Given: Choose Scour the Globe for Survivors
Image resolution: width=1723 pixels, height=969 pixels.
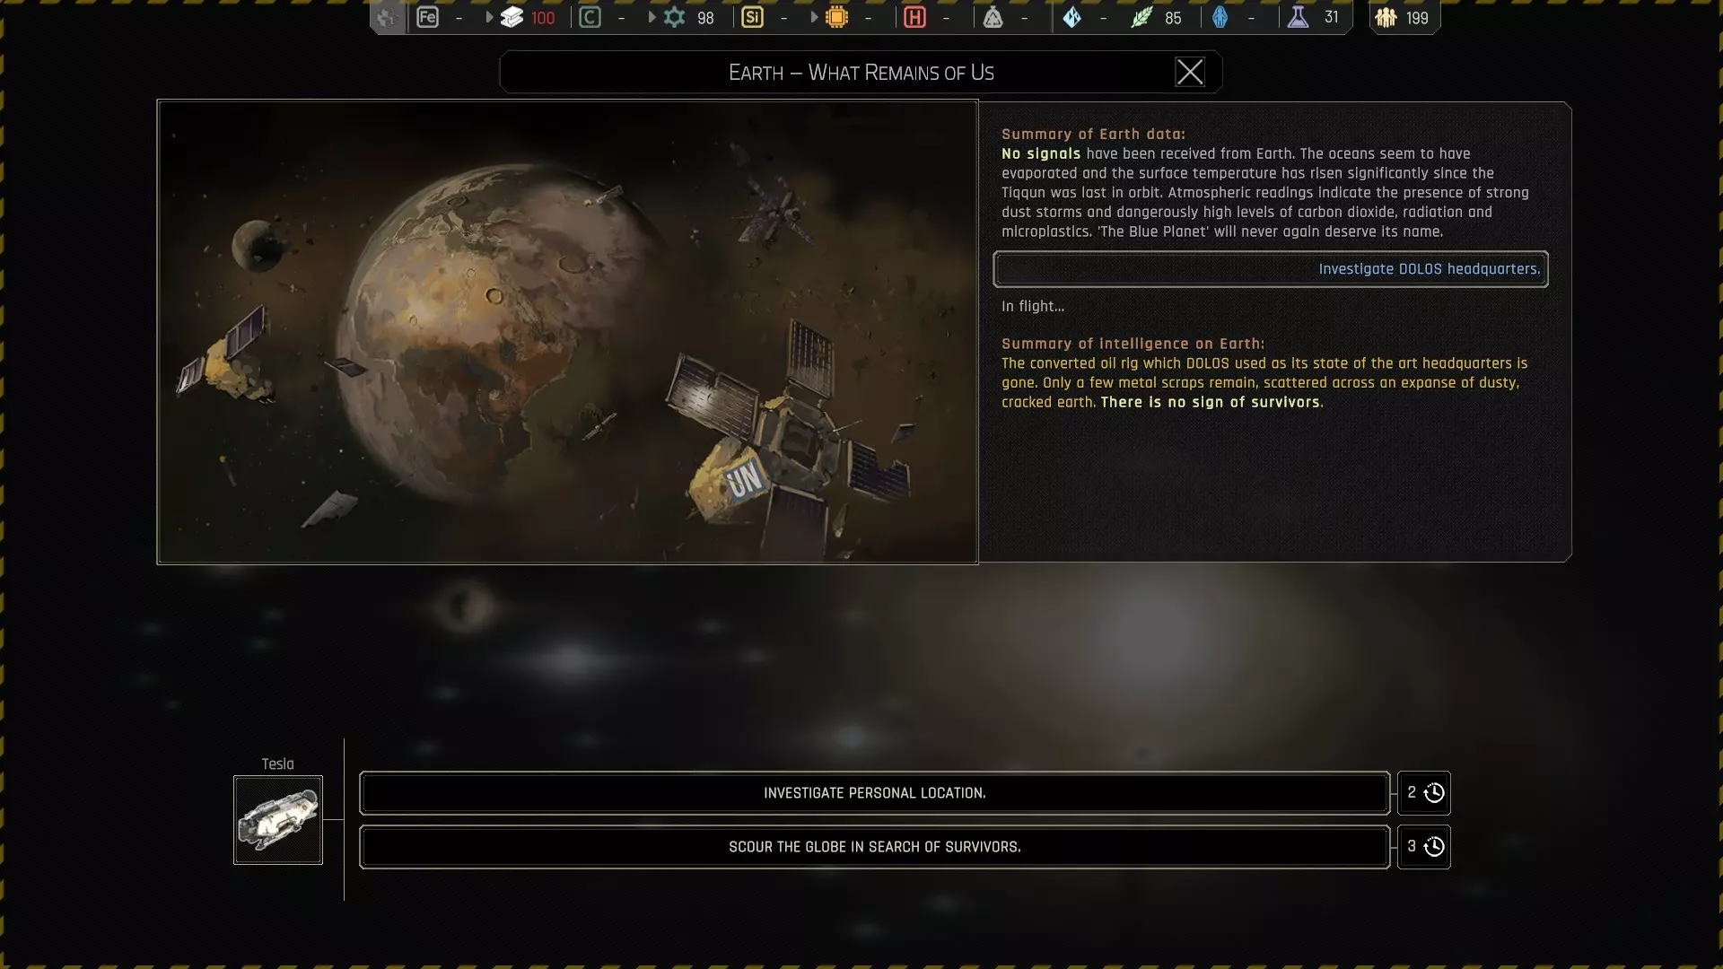Looking at the screenshot, I should (874, 847).
